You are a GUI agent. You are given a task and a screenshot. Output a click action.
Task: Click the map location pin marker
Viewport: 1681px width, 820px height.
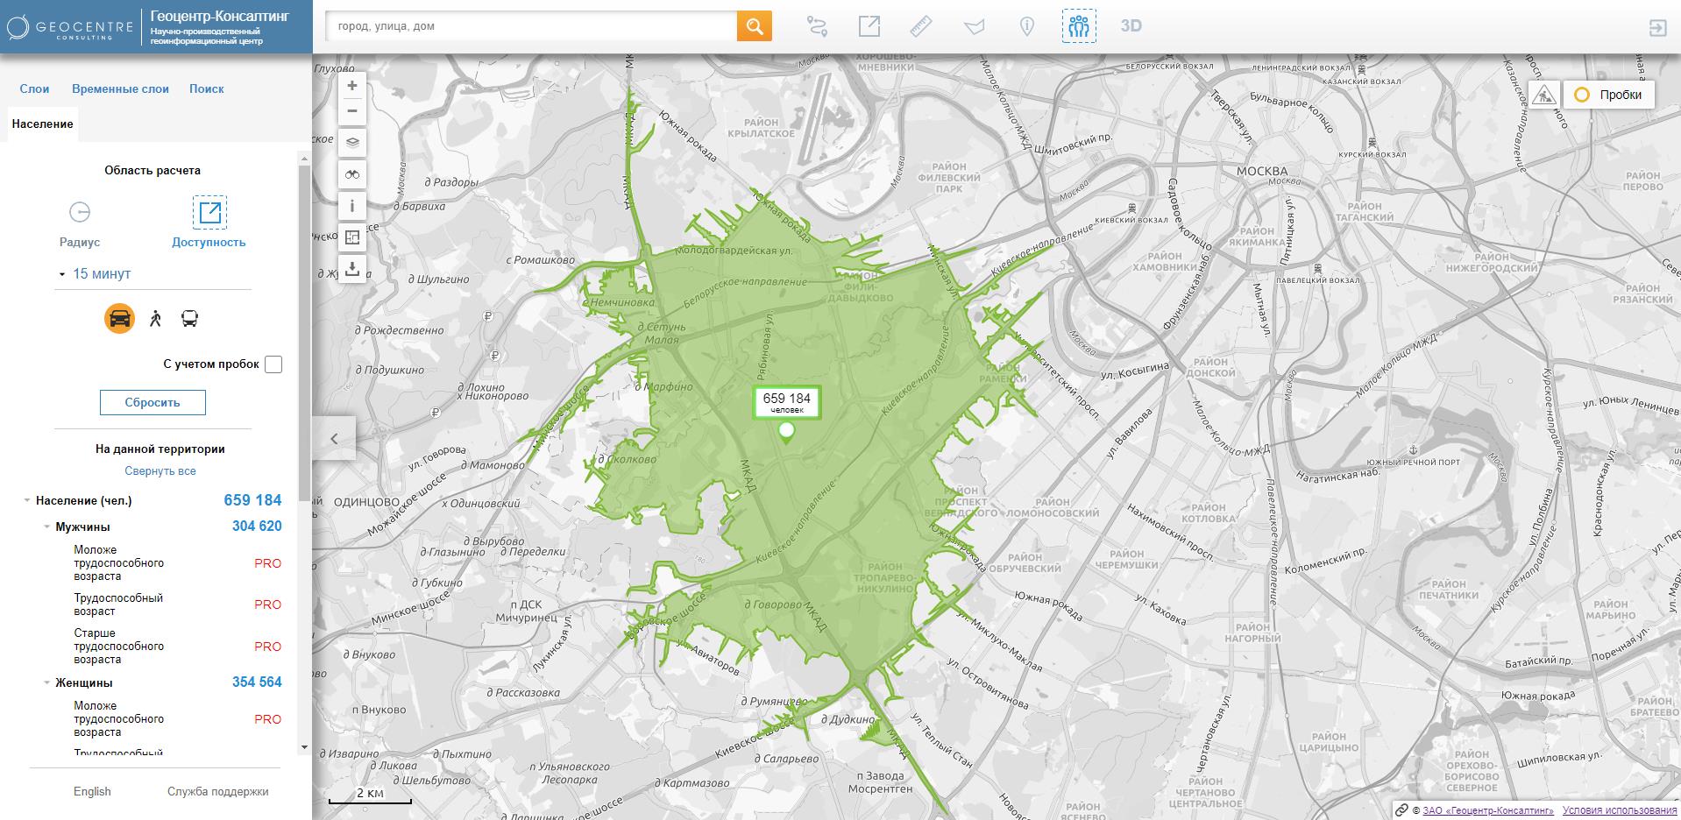[786, 431]
